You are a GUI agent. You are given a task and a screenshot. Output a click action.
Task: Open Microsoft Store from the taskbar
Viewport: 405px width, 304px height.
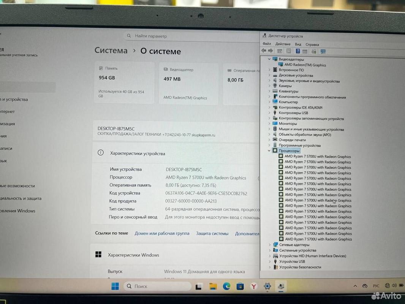coord(240,287)
